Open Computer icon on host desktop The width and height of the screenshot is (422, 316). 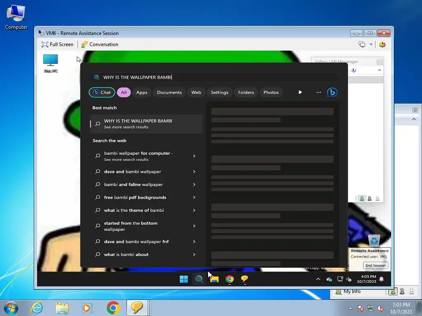tap(16, 17)
